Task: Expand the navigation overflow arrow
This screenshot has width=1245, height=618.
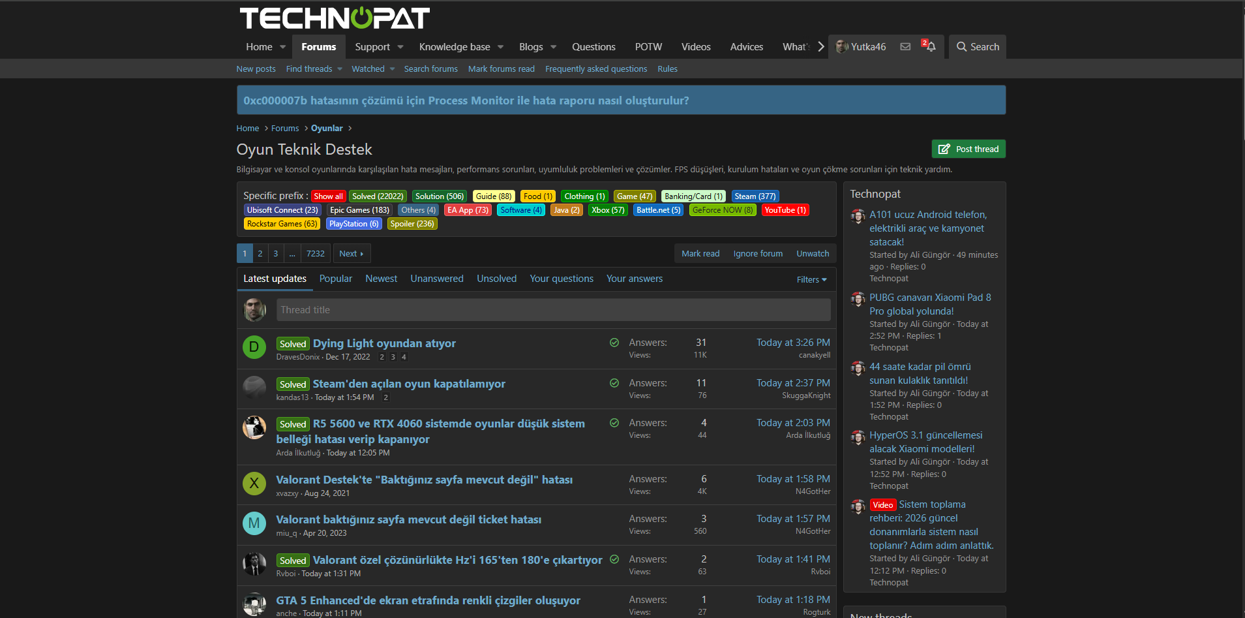Action: click(x=821, y=47)
